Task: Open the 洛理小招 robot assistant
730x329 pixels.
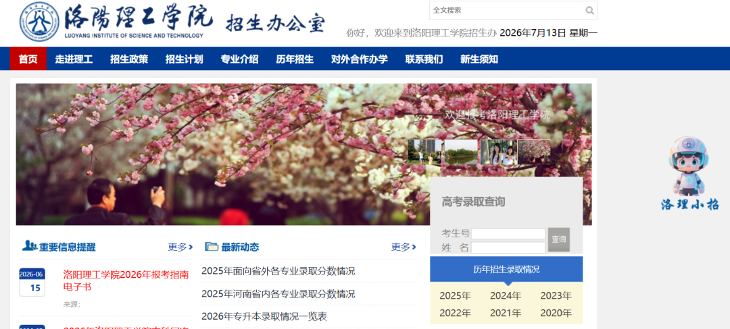Action: click(689, 173)
